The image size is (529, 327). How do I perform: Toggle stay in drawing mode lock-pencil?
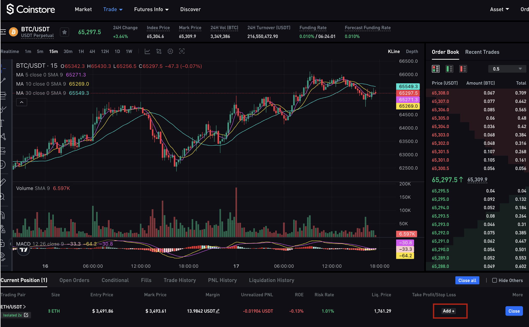(3, 229)
